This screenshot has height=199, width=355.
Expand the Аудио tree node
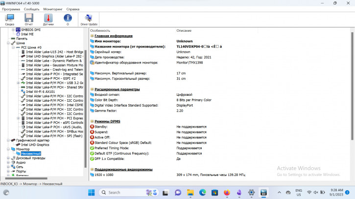[x=8, y=163]
